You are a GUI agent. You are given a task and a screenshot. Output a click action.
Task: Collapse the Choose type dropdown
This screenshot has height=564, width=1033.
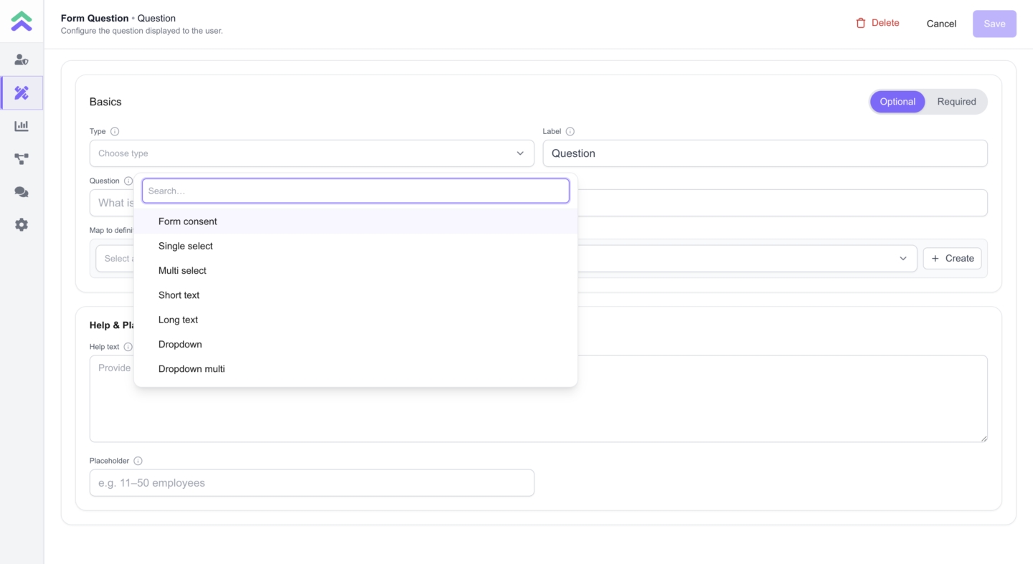520,153
